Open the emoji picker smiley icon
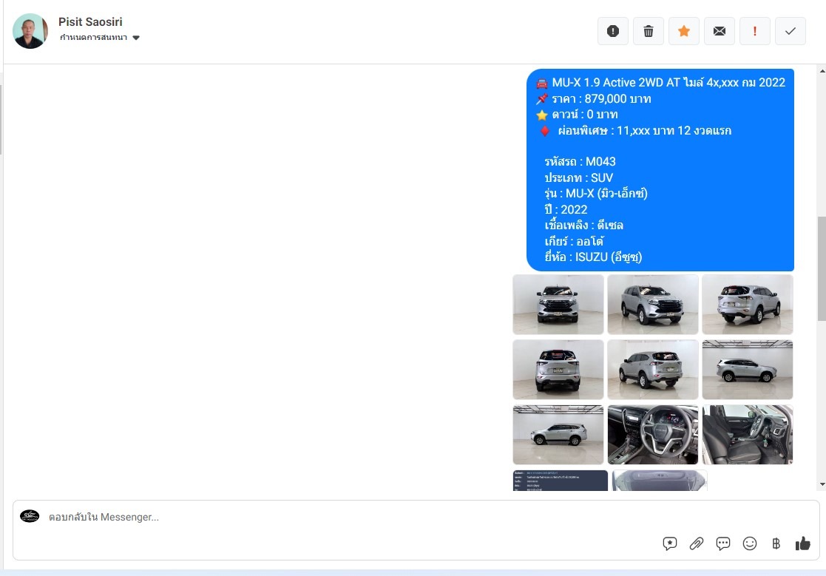Viewport: 826px width, 576px height. 750,543
